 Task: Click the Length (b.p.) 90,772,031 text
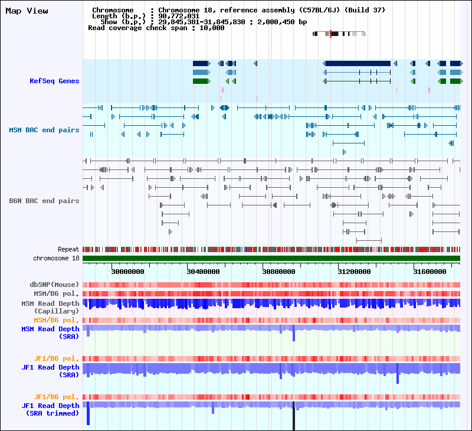[146, 16]
